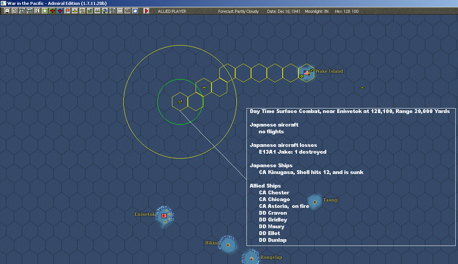Image resolution: width=458 pixels, height=264 pixels.
Task: Click the Bikini atoll hex
Action: [x=228, y=245]
